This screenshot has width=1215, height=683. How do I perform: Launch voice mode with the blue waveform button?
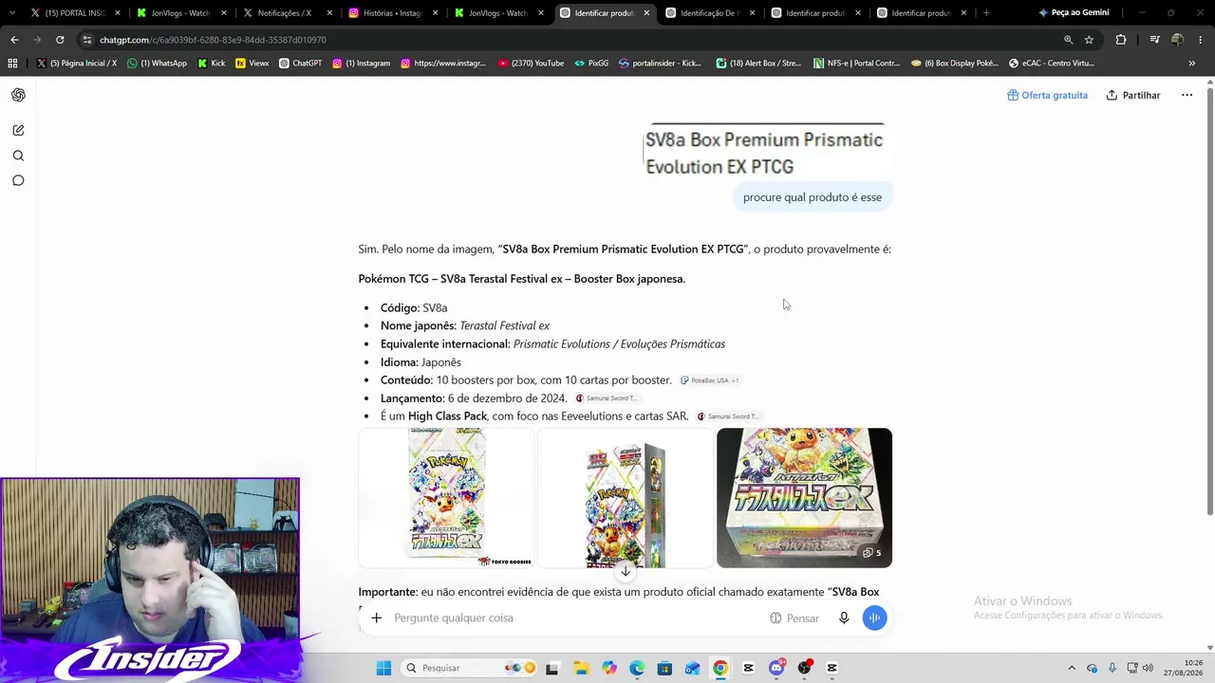[874, 618]
